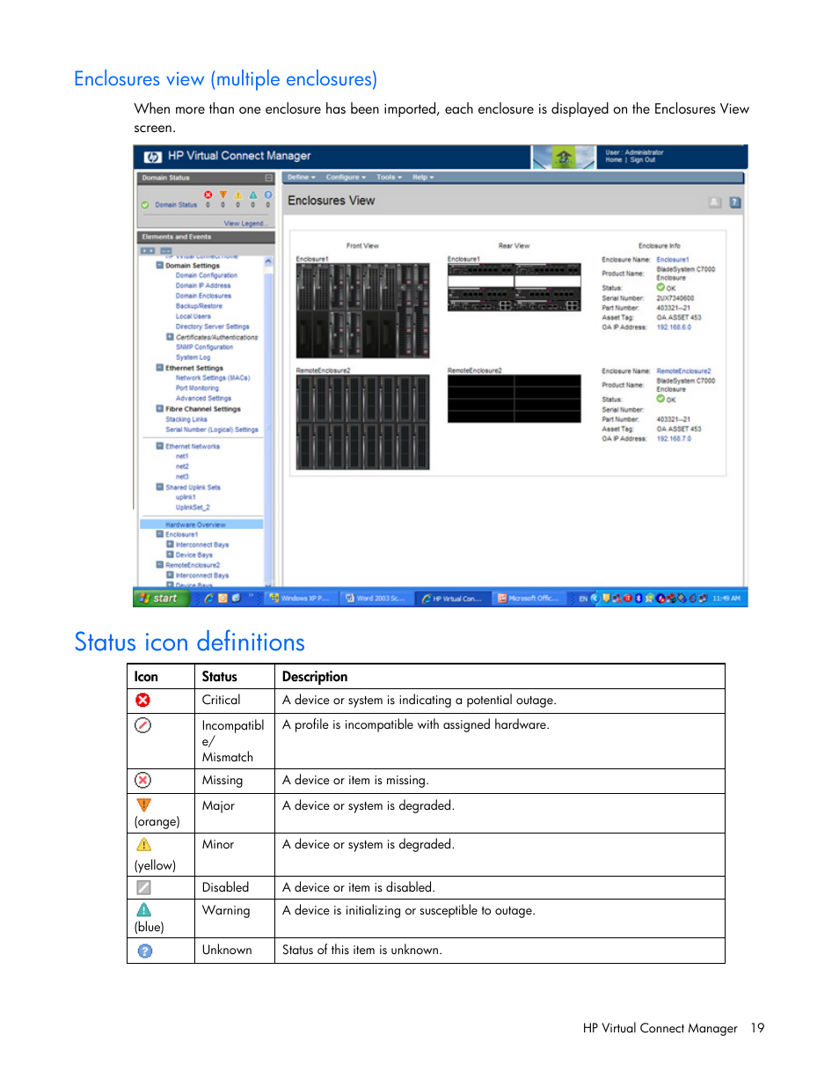
Task: Expand Certificates/Authentications node
Action: (170, 337)
